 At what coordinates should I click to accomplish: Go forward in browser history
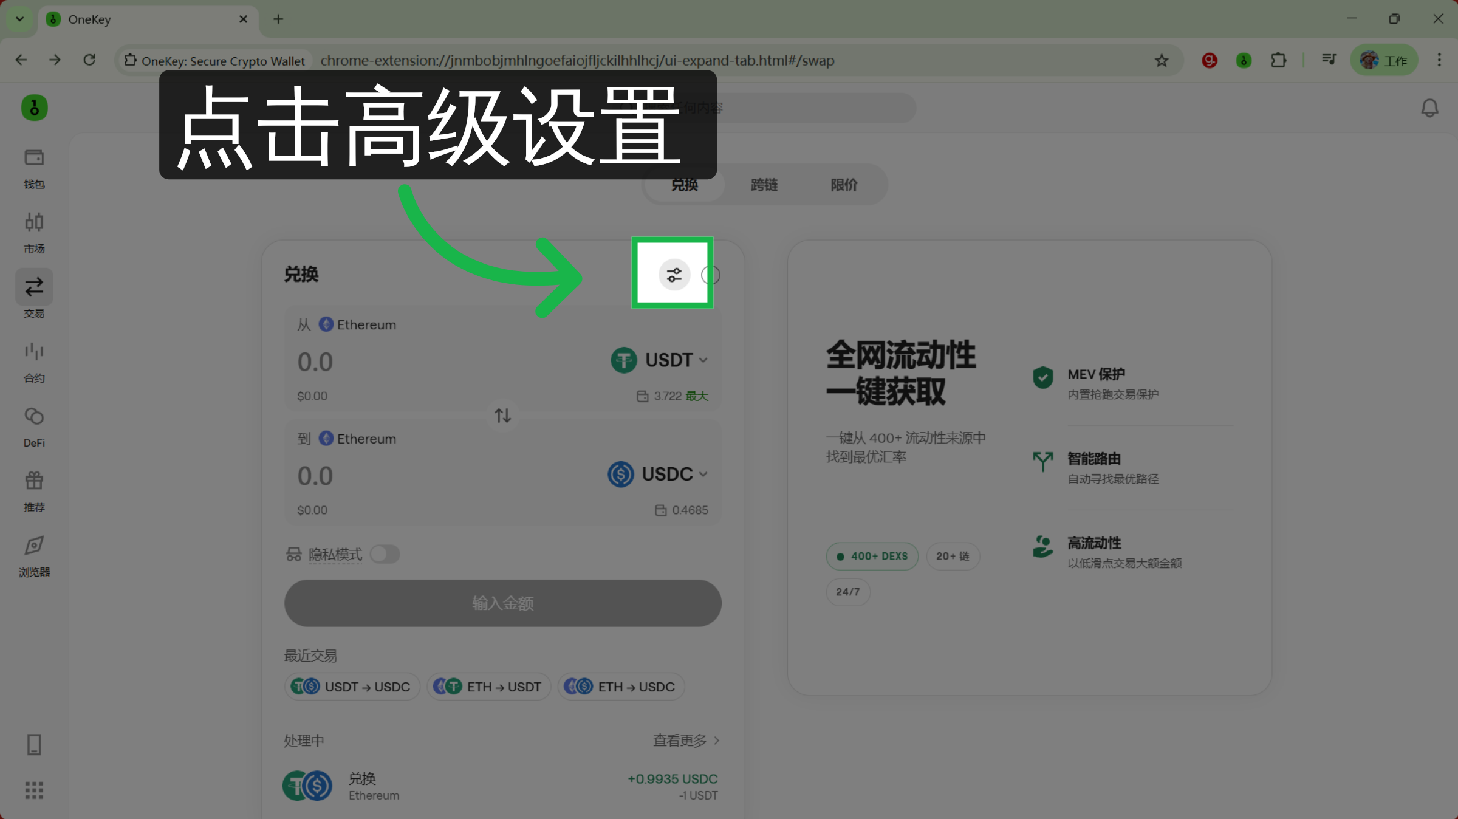point(55,60)
